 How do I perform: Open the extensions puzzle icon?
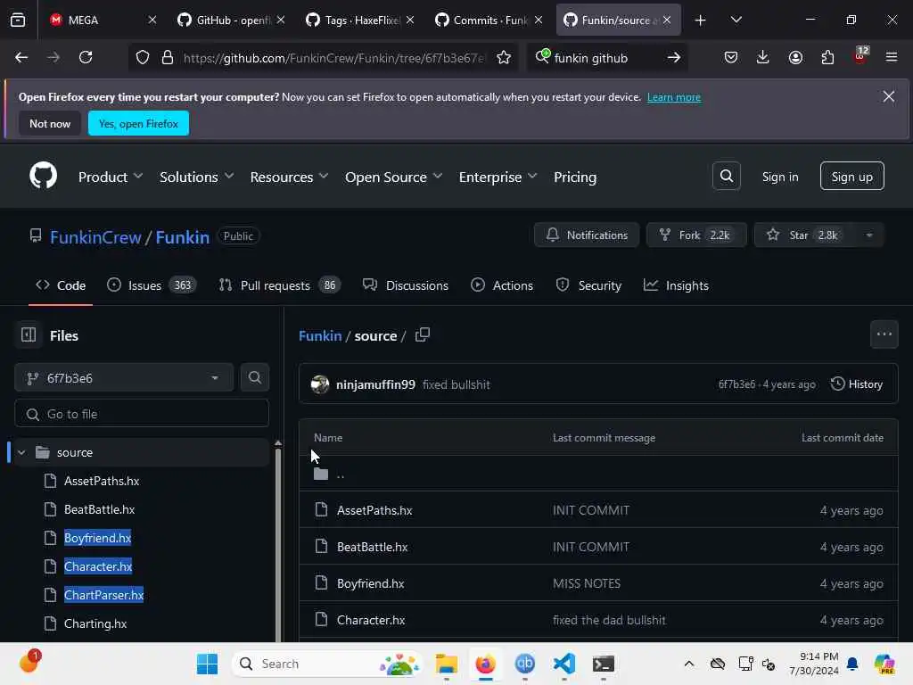(827, 57)
